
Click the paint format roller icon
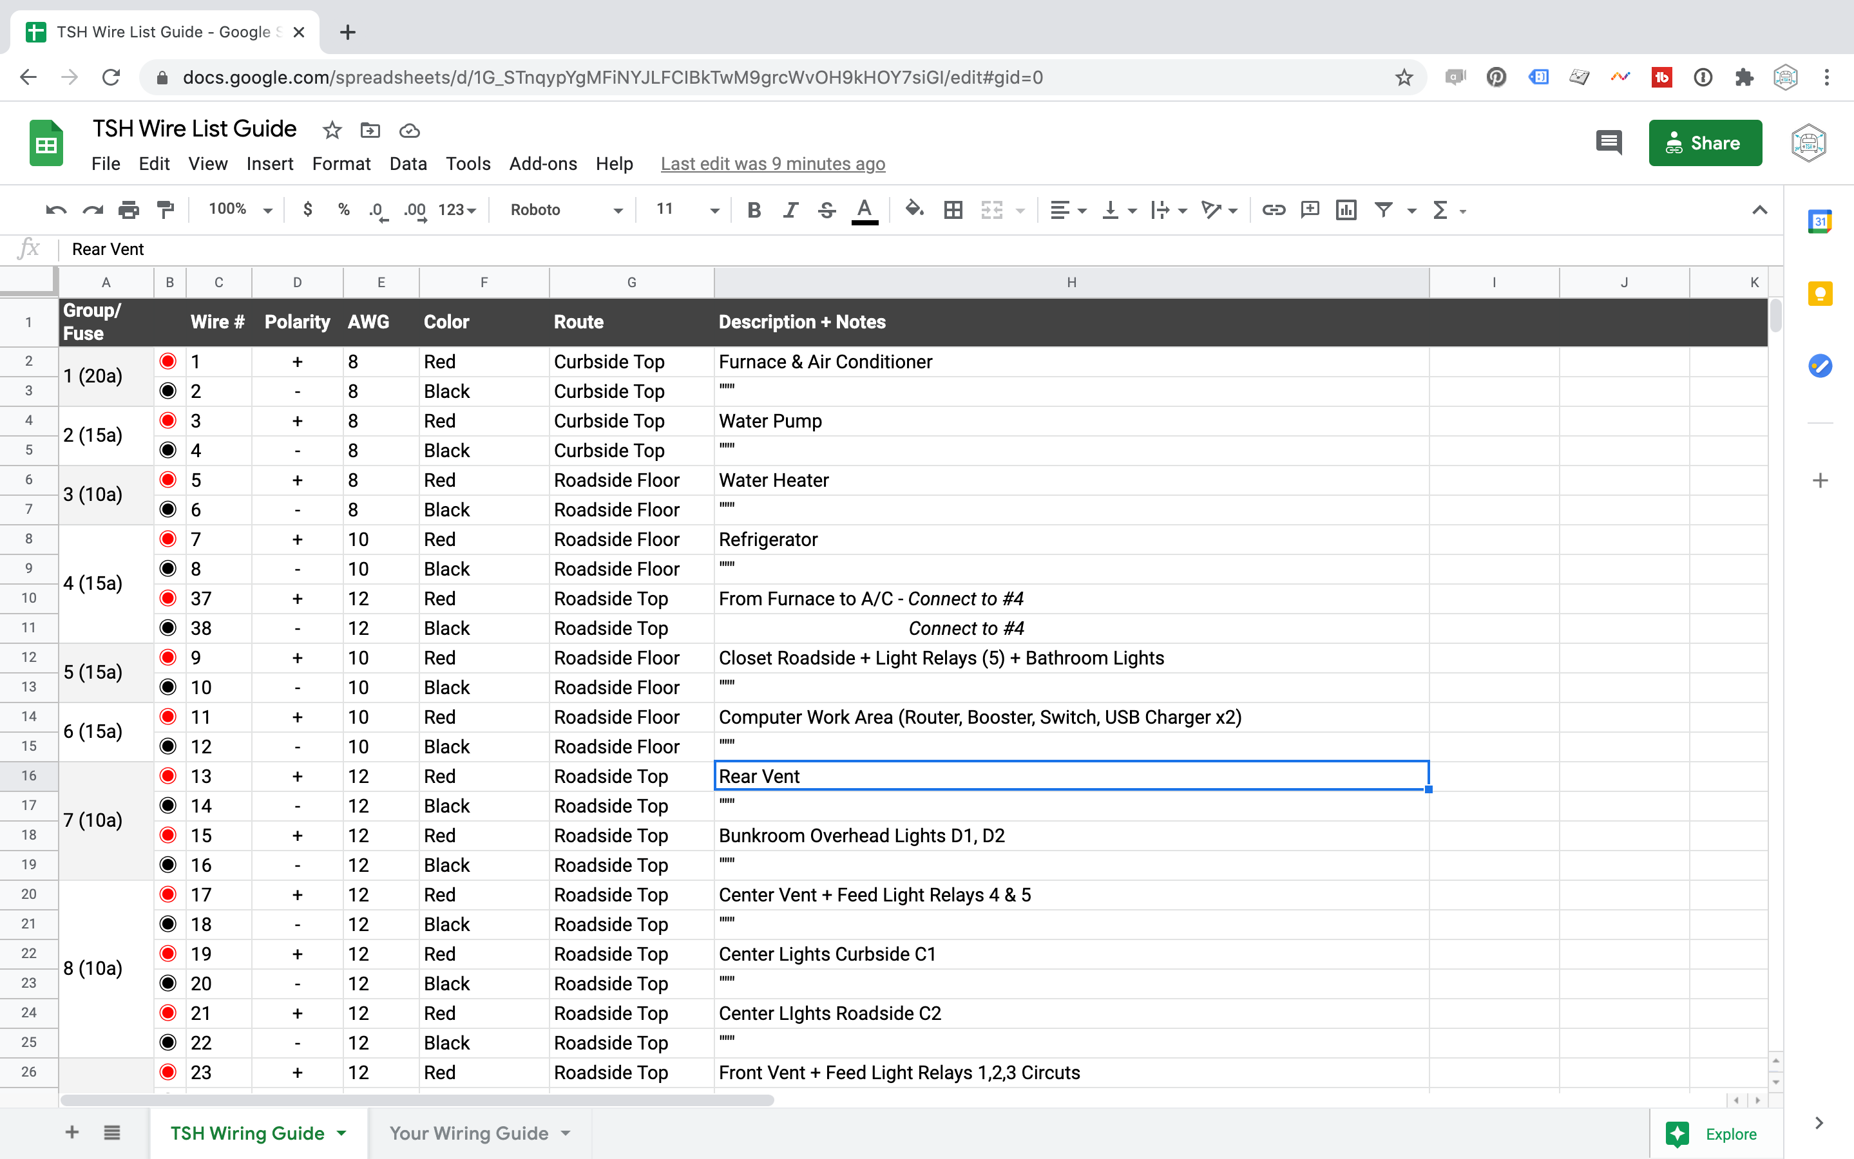166,209
